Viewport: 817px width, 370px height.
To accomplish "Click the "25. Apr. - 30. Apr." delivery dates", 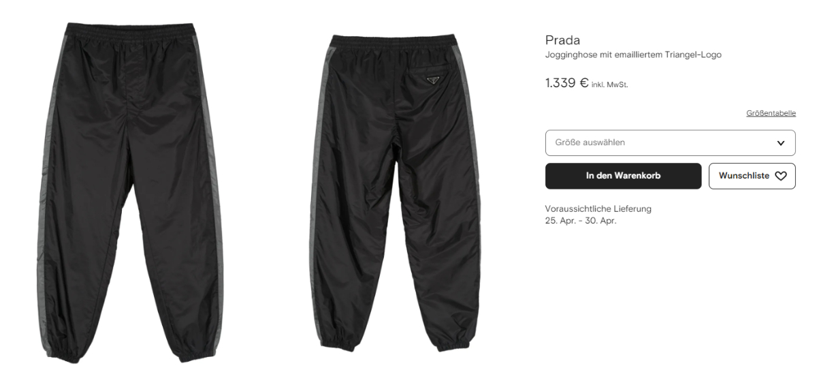I will (x=581, y=220).
